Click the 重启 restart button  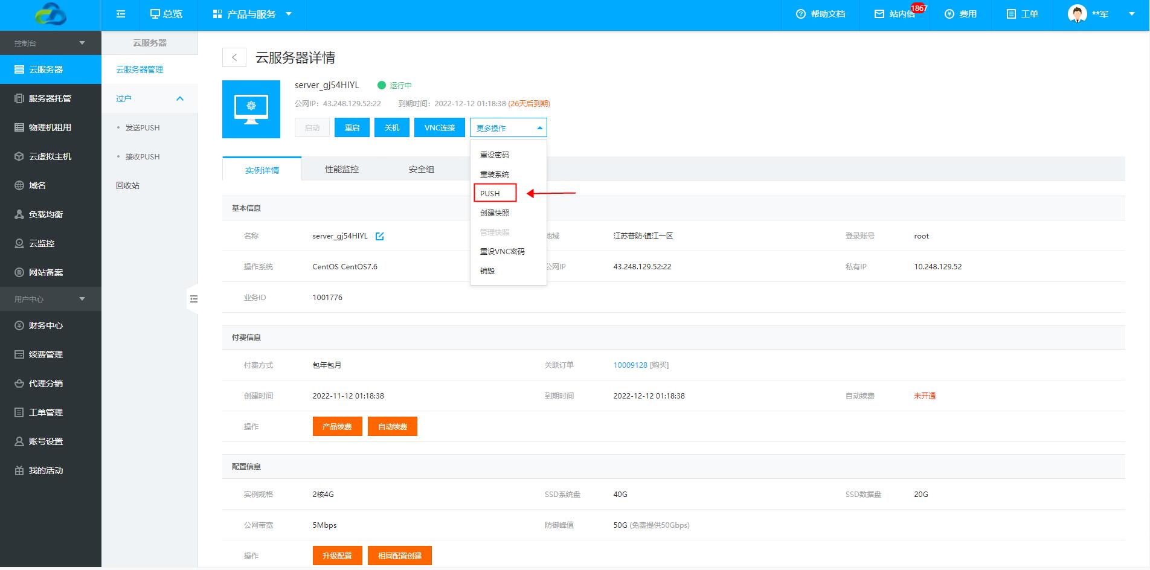(352, 128)
